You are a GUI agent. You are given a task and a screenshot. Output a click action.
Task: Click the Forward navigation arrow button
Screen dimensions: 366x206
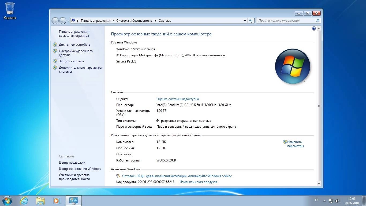pos(63,21)
